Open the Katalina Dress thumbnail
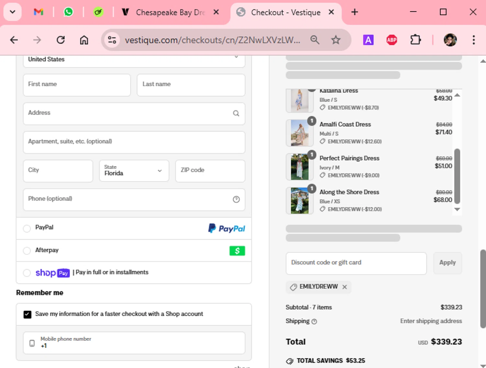The image size is (486, 368). pyautogui.click(x=300, y=101)
